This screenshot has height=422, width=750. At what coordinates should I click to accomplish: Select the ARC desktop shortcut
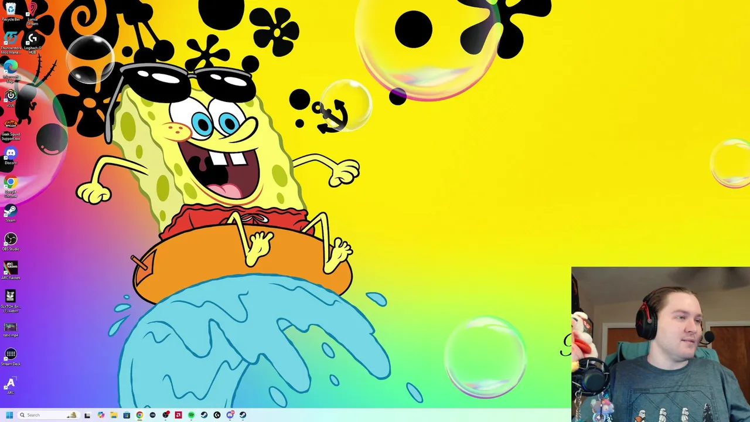click(x=9, y=386)
